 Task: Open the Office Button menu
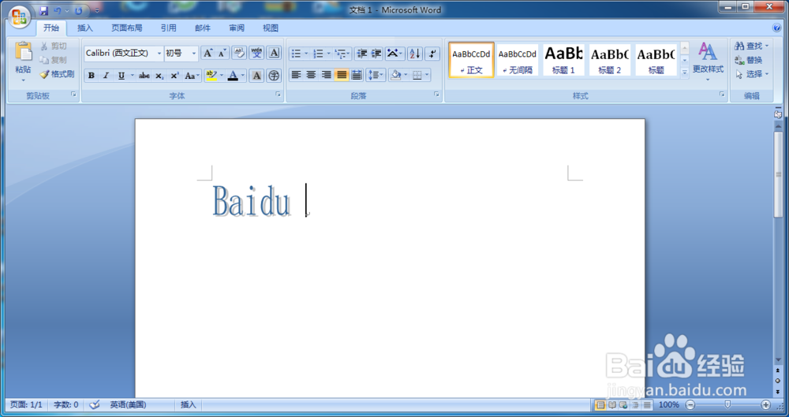coord(19,17)
